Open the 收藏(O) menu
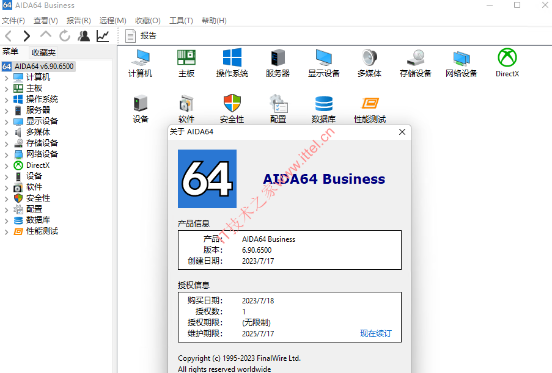The width and height of the screenshot is (552, 373). click(x=148, y=21)
